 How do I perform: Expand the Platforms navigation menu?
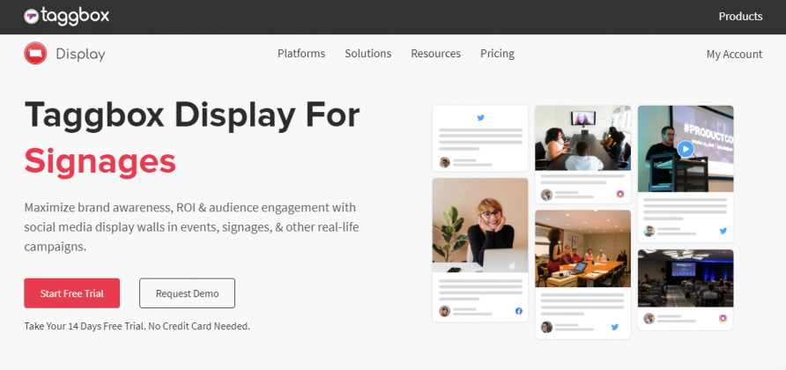coord(301,53)
